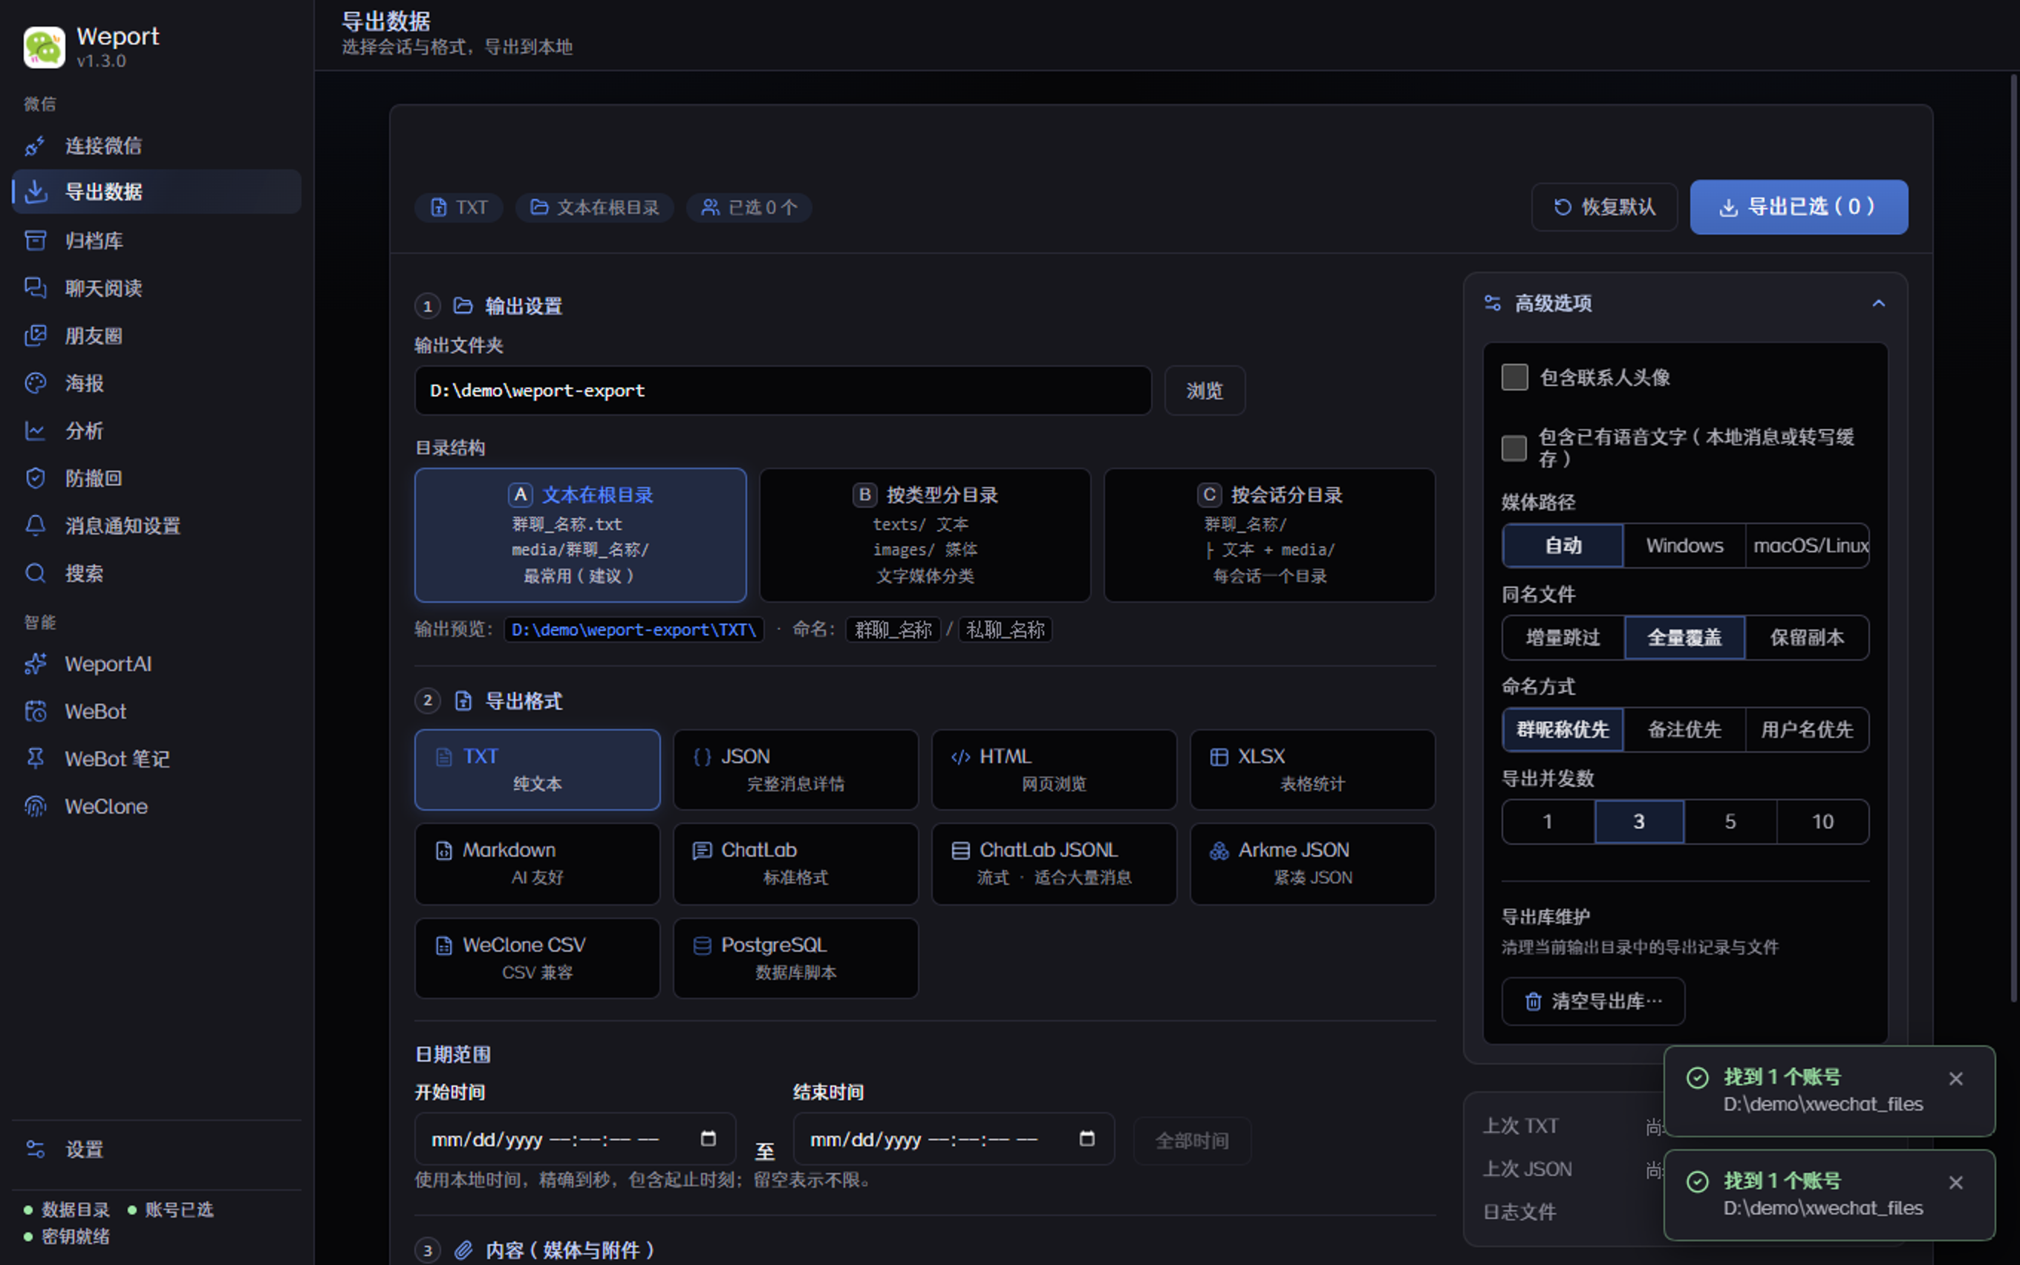2020x1265 pixels.
Task: Select directory structure C 按会话分目录
Action: click(1269, 535)
